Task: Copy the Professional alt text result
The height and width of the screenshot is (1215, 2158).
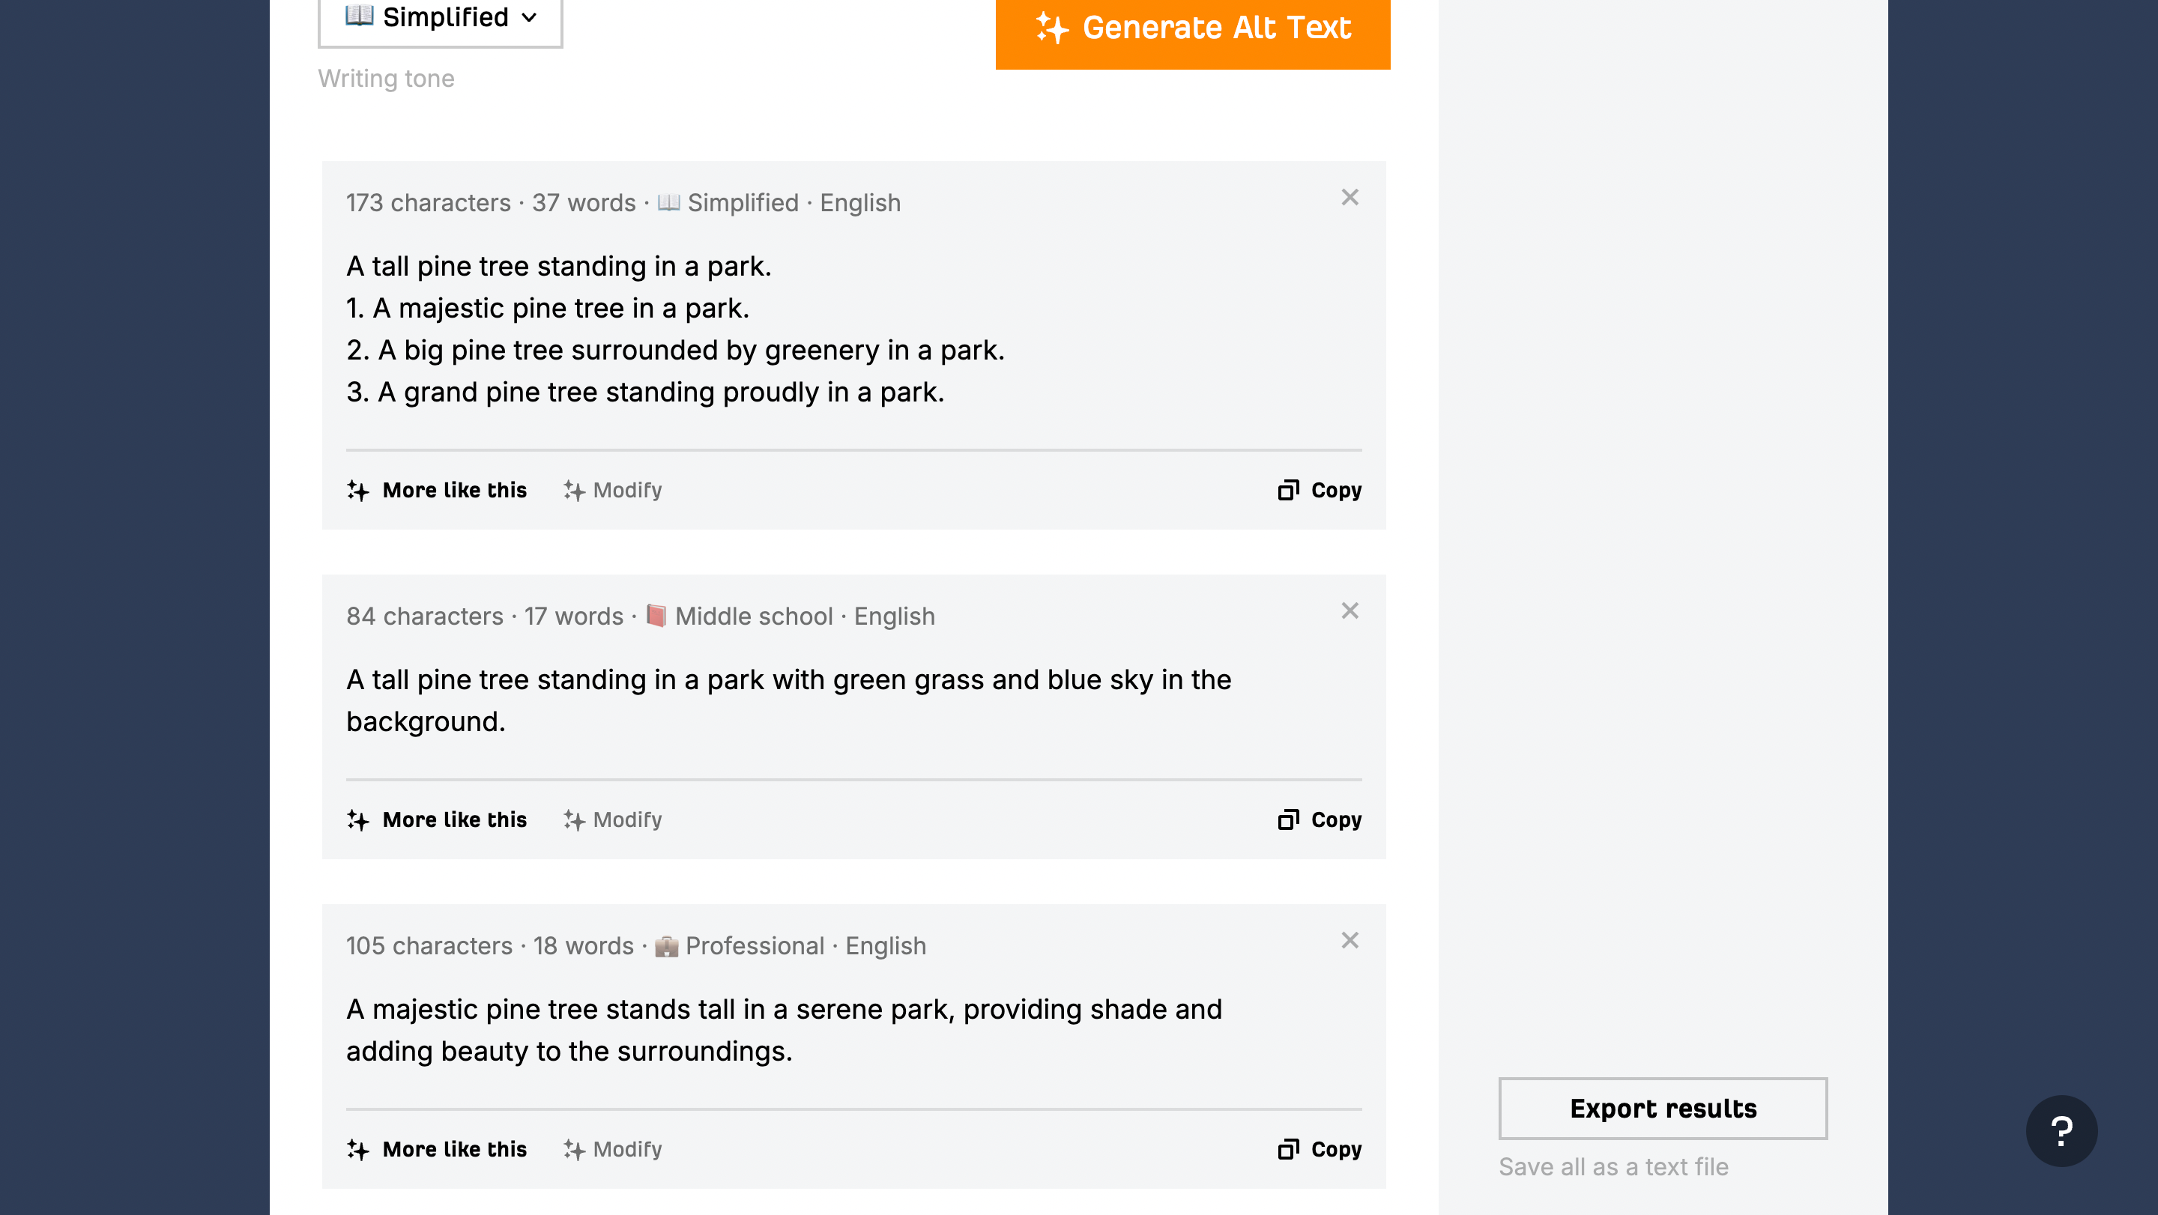Action: (x=1320, y=1149)
